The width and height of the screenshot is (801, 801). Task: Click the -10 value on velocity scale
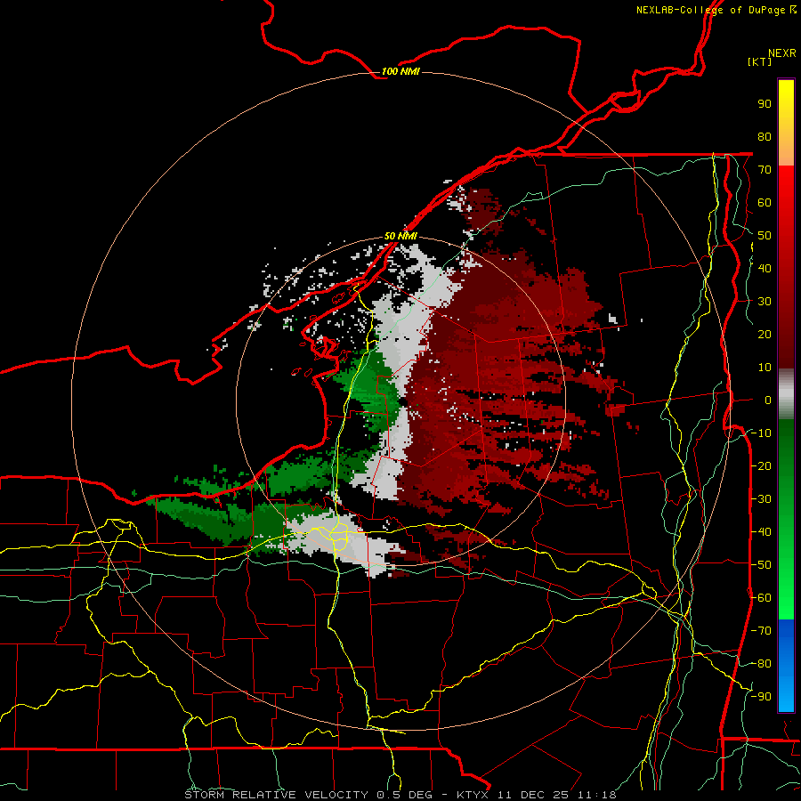tap(761, 433)
